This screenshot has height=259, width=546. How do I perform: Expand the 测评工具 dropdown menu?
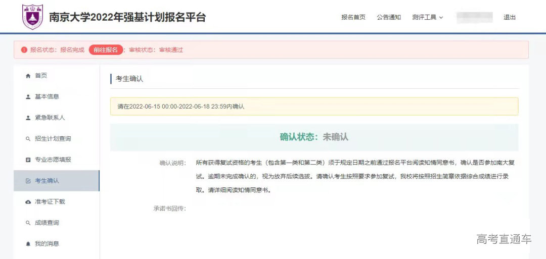click(428, 17)
